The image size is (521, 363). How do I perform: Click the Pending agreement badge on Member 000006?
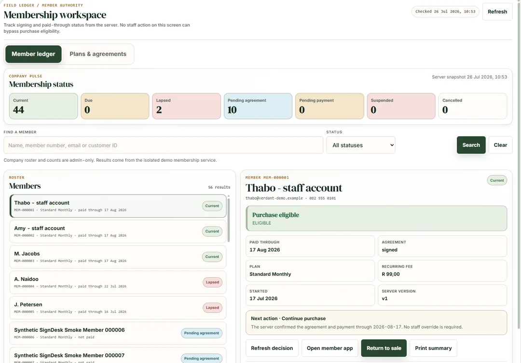201,333
